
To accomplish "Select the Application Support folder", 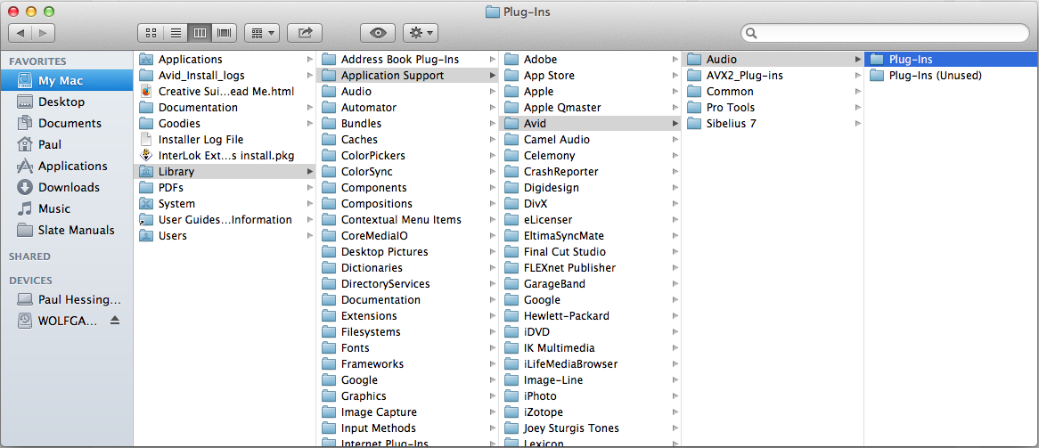I will point(407,76).
